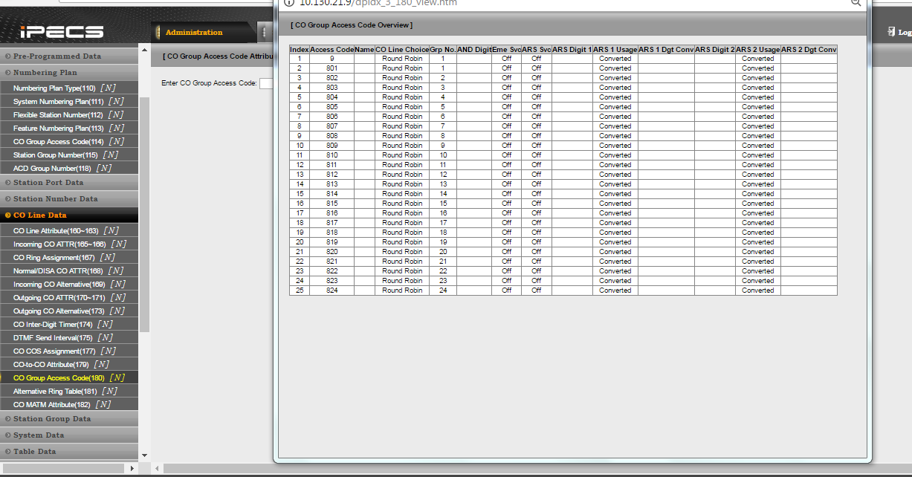Click the sidebar scroll-down arrow
This screenshot has height=477, width=912.
(x=144, y=455)
